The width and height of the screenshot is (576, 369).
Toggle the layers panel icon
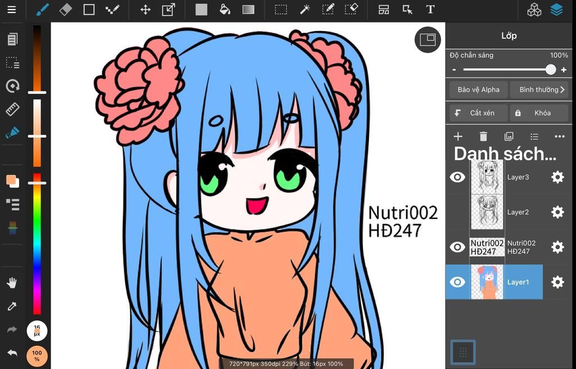point(556,10)
